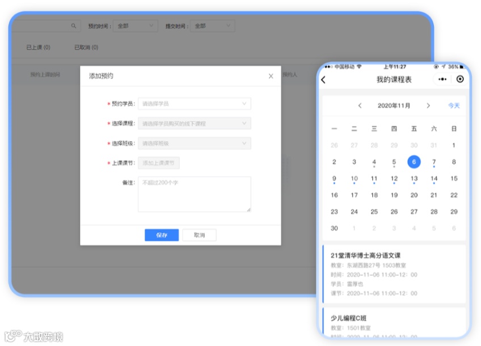481x346 pixels.
Task: Select November 28 in the calendar
Action: click(434, 212)
